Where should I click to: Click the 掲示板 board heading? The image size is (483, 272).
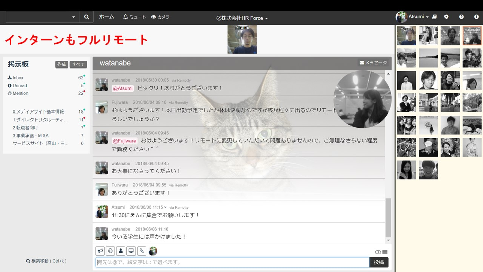[18, 64]
